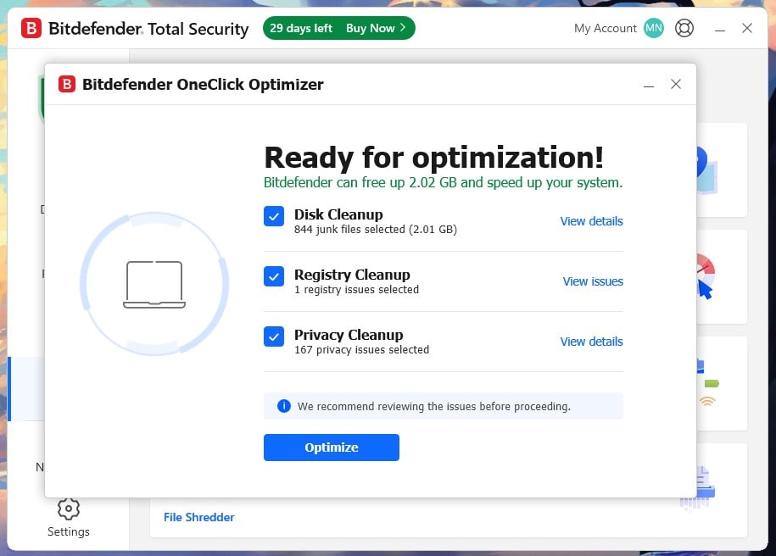Viewport: 776px width, 556px height.
Task: Minimize the OneClick Optimizer dialog
Action: coord(649,85)
